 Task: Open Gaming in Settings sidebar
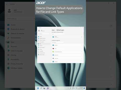pyautogui.click(x=44, y=49)
